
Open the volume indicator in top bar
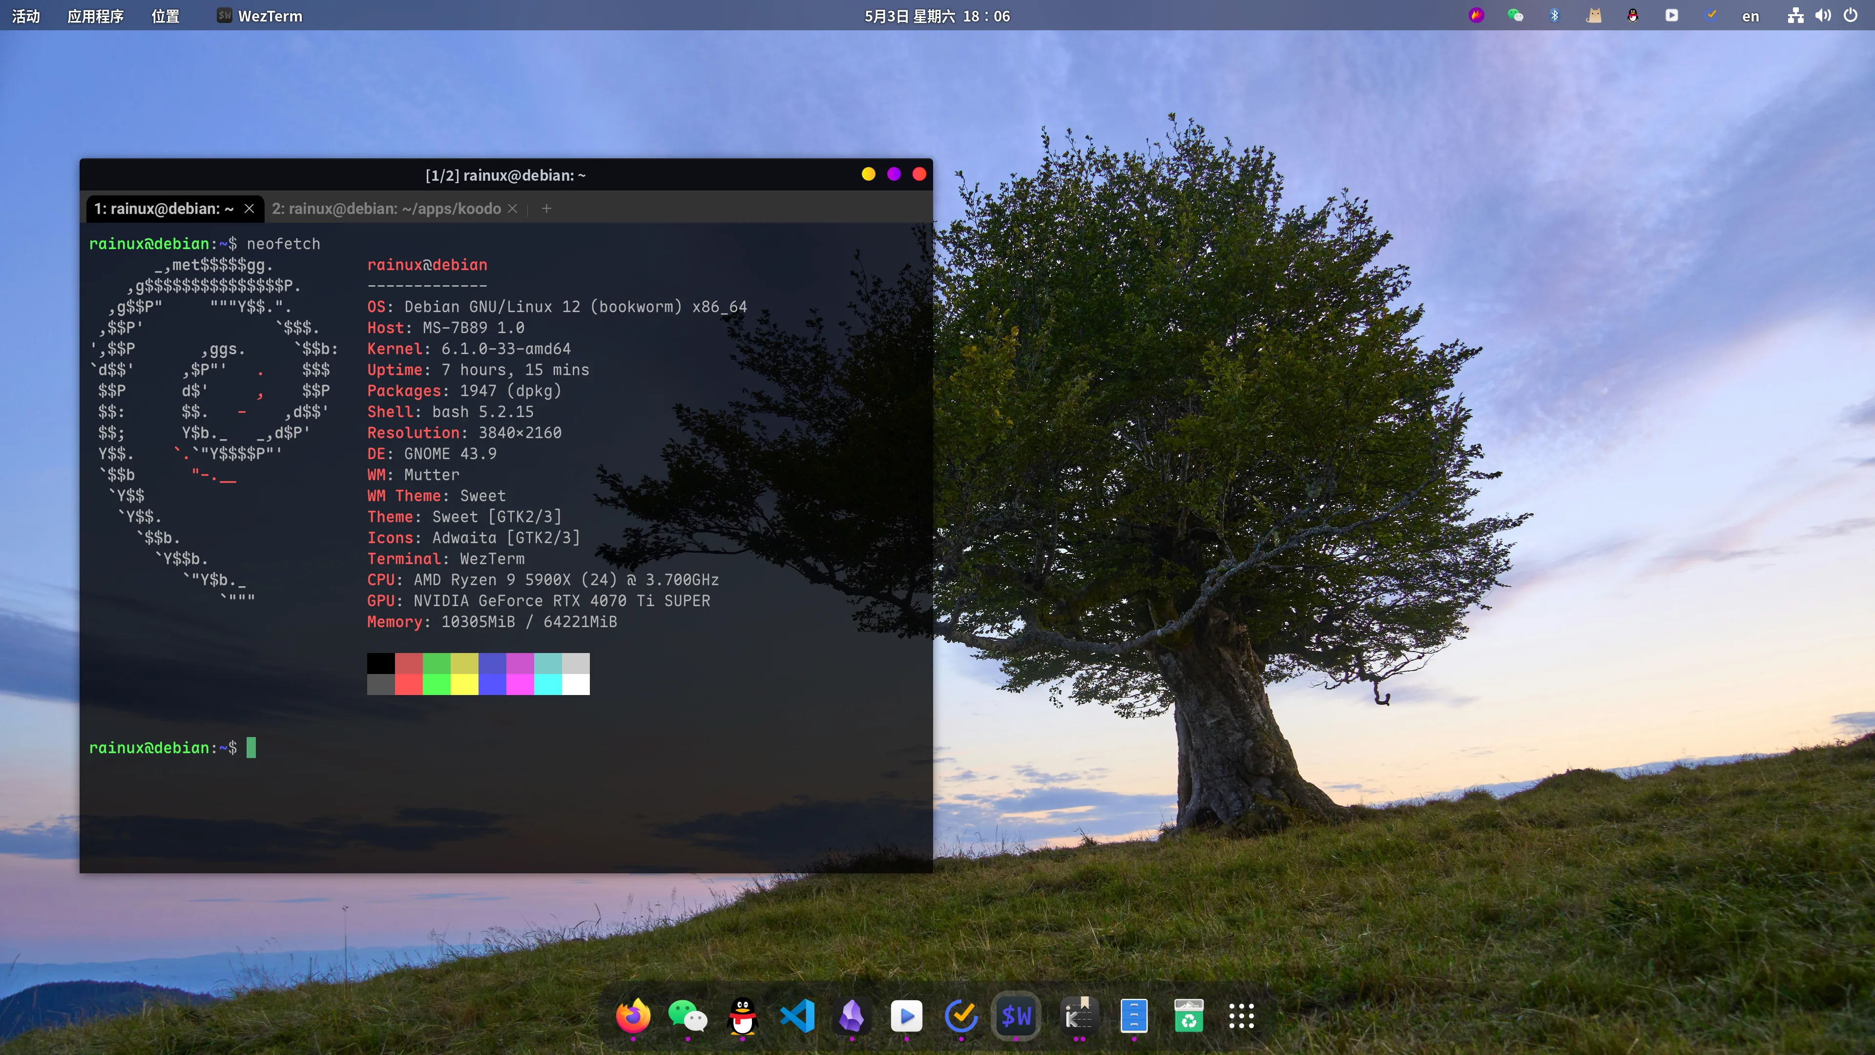tap(1823, 15)
